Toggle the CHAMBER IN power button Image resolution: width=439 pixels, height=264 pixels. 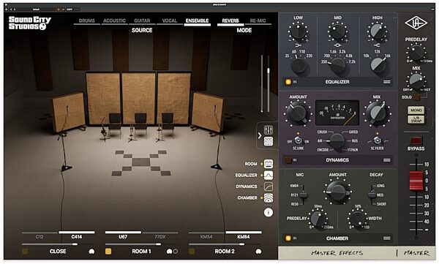288,238
